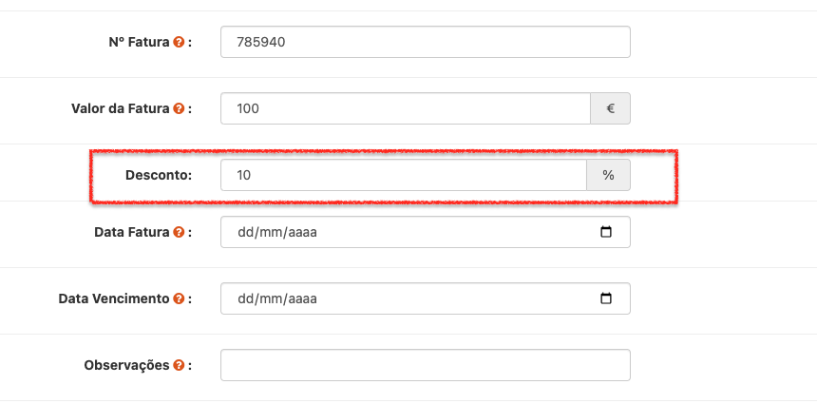The height and width of the screenshot is (404, 817).
Task: Focus the Observações text field
Action: point(425,365)
